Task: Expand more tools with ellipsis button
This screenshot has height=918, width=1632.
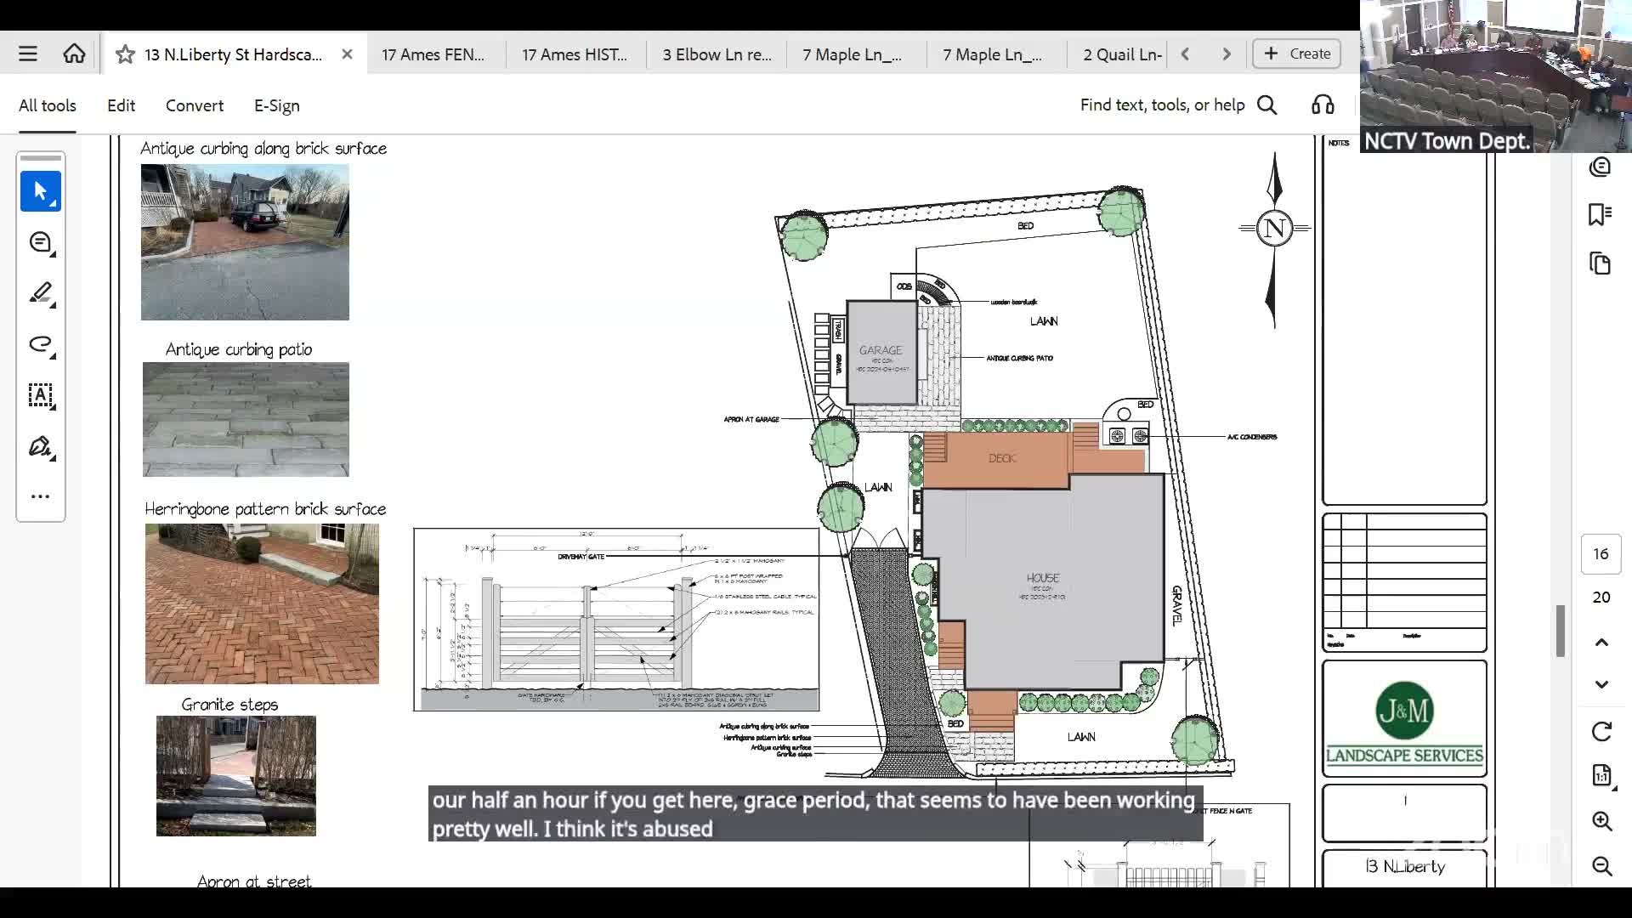Action: pyautogui.click(x=40, y=496)
